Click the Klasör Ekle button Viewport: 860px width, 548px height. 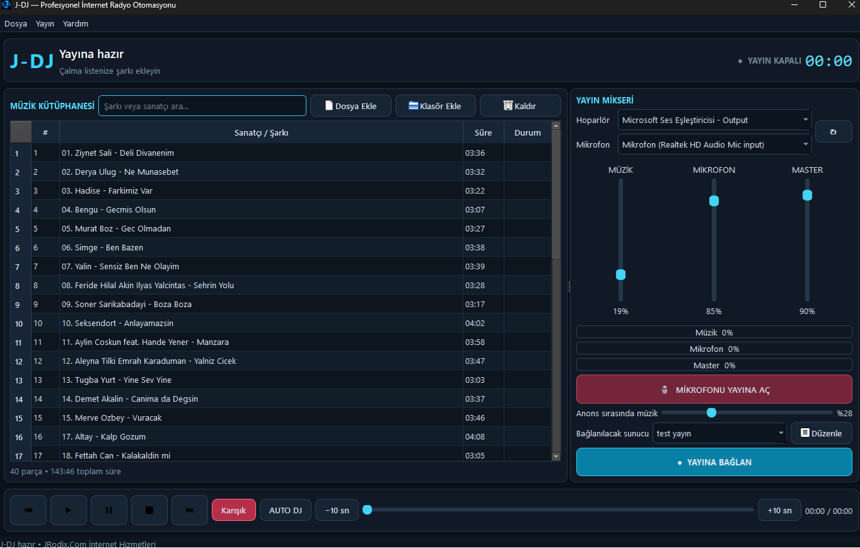tap(436, 106)
